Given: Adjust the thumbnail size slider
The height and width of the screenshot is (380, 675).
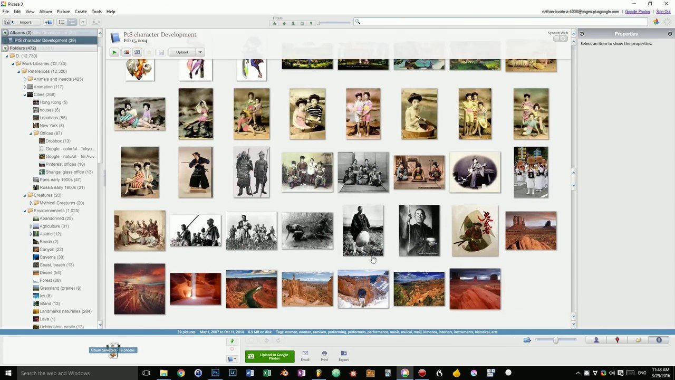Looking at the screenshot, I should pyautogui.click(x=555, y=340).
